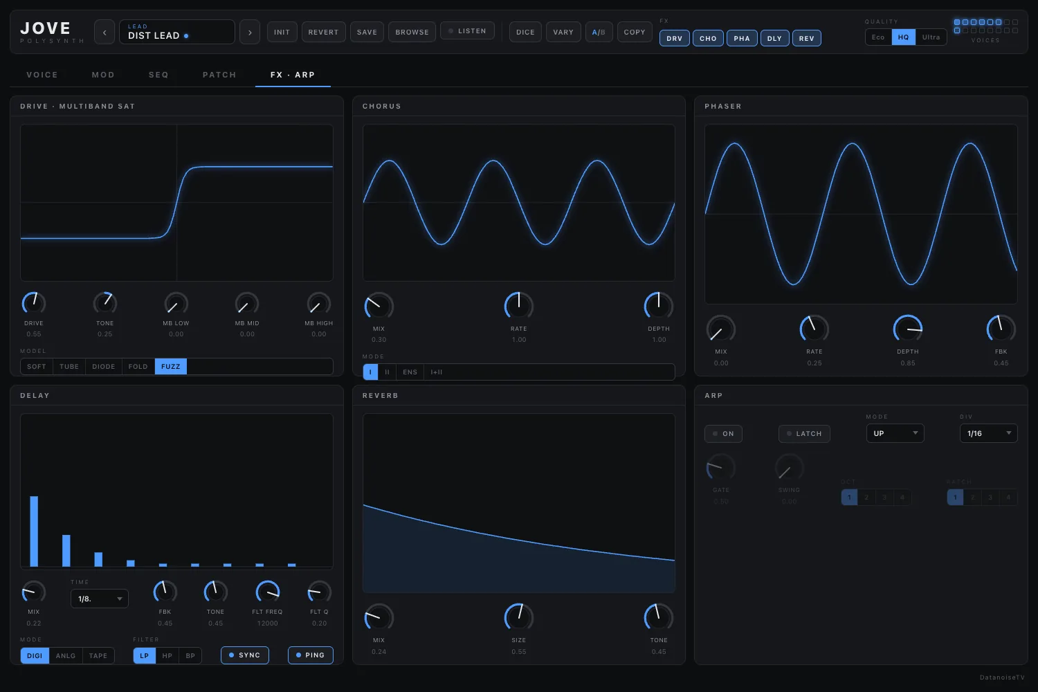Turn the delay MIX knob
Image resolution: width=1038 pixels, height=692 pixels.
34,592
